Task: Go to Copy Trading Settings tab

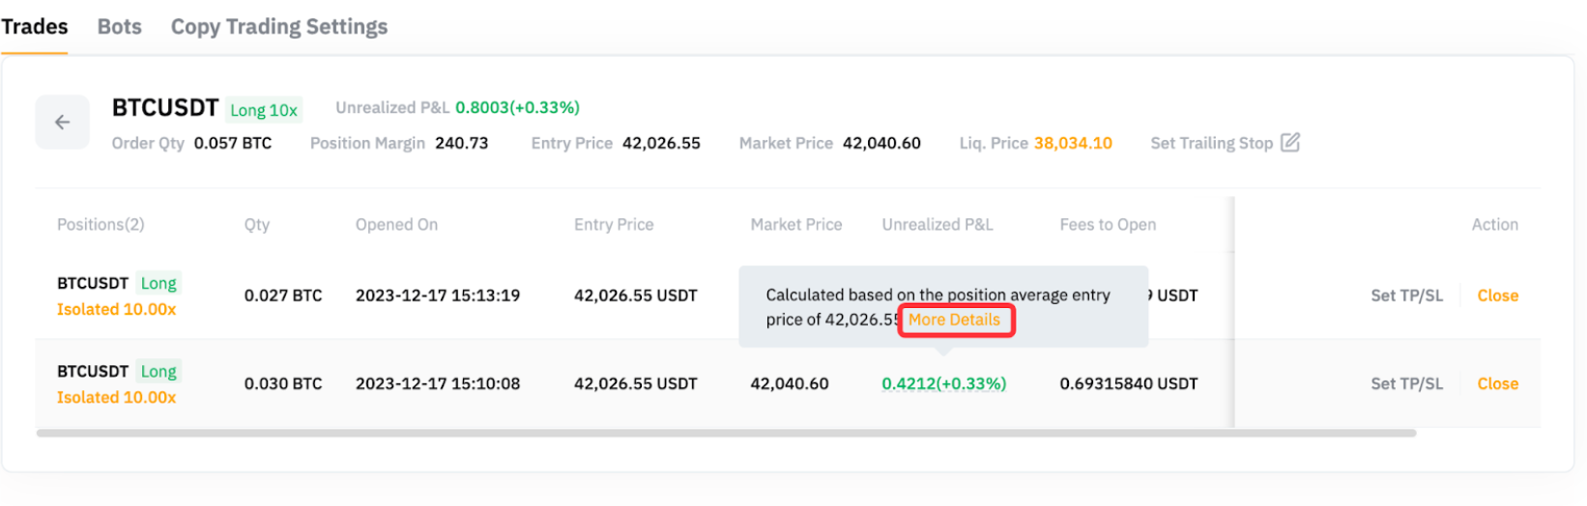Action: pos(278,27)
